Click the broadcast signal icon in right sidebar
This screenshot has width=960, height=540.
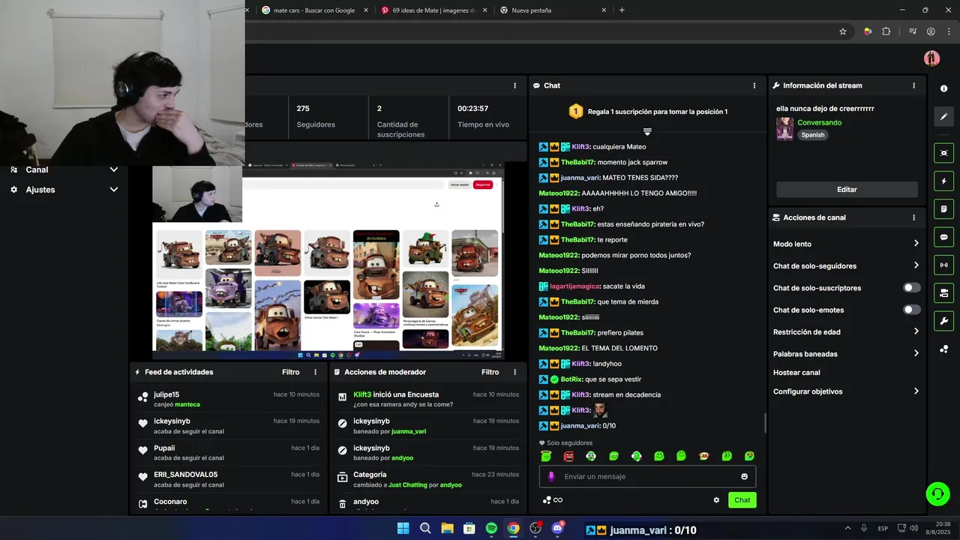tap(943, 265)
